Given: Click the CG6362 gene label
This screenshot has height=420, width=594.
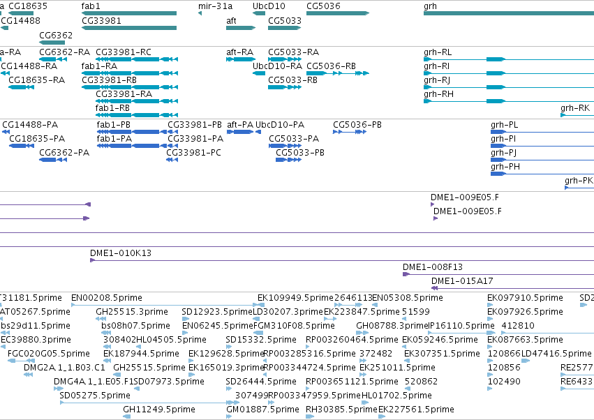Looking at the screenshot, I should (x=56, y=35).
